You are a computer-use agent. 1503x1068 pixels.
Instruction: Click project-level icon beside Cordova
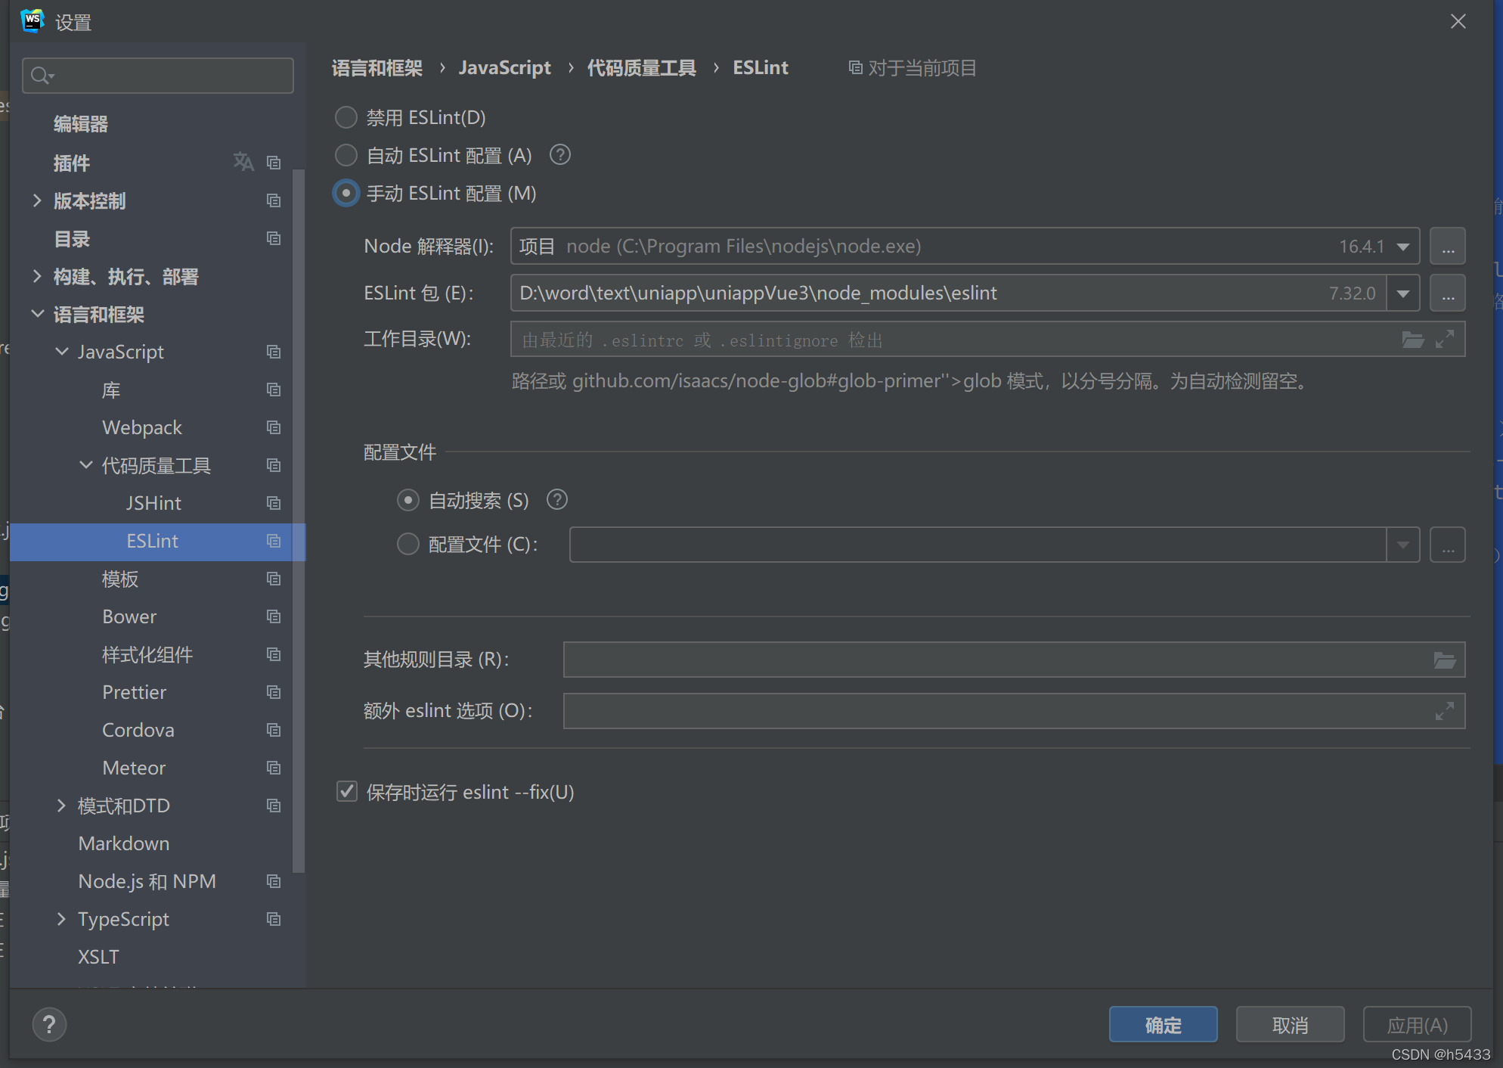274,730
